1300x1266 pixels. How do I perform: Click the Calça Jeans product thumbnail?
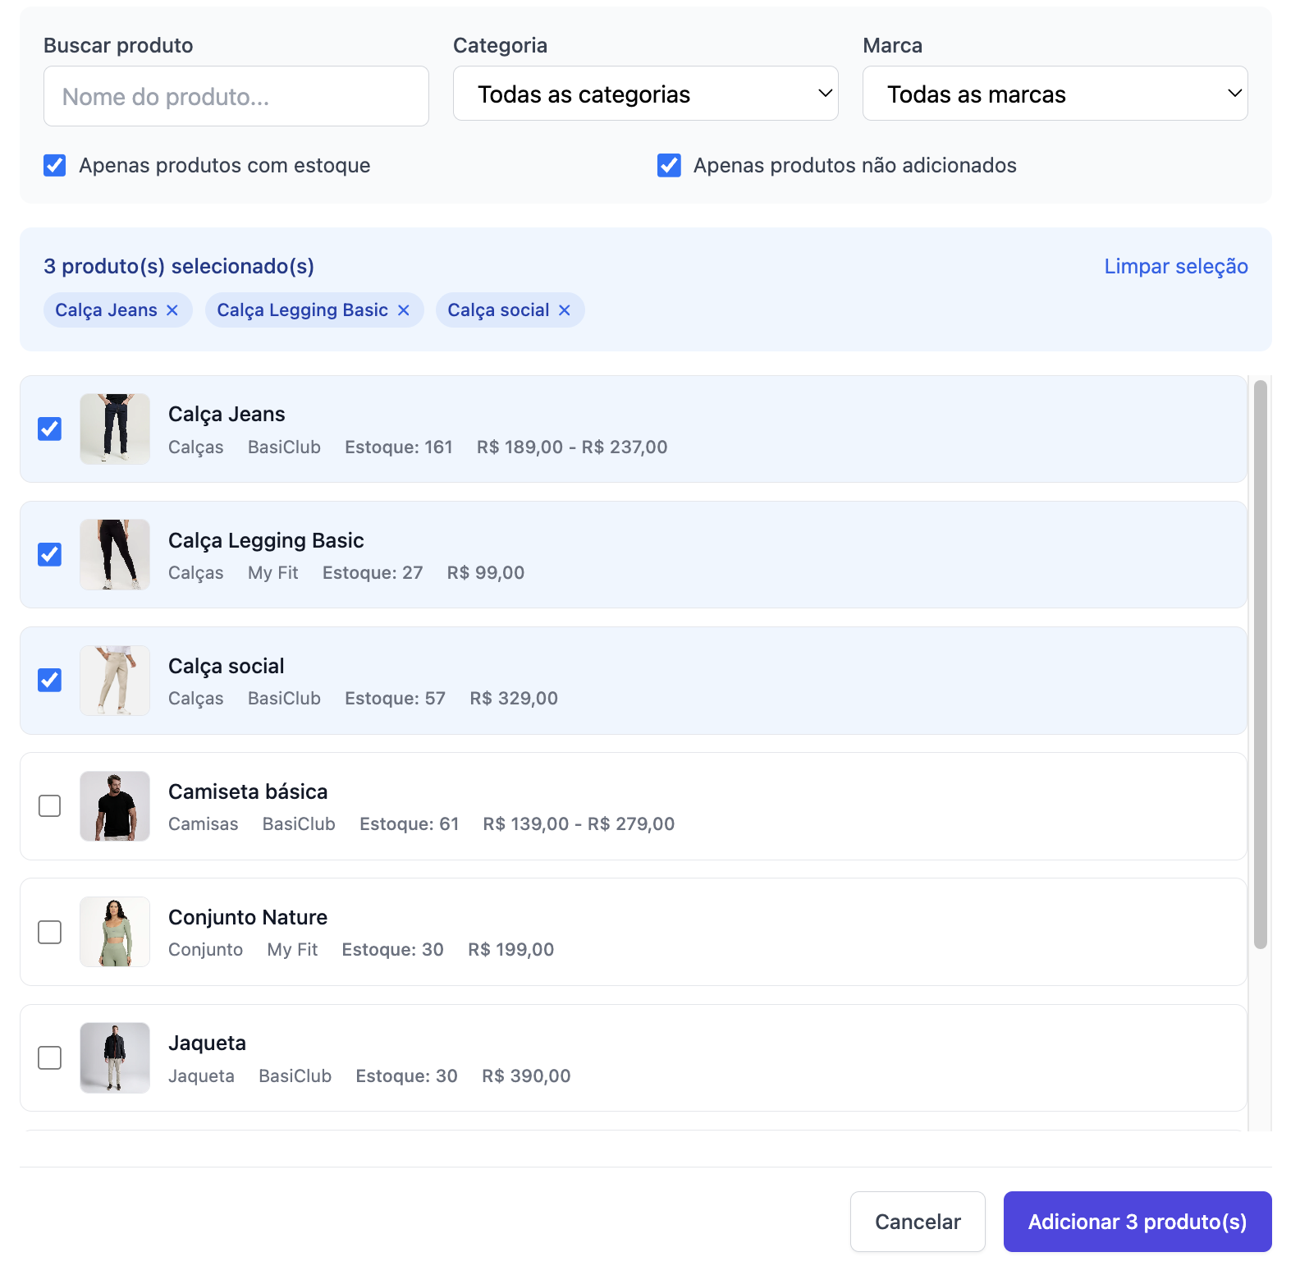tap(115, 429)
